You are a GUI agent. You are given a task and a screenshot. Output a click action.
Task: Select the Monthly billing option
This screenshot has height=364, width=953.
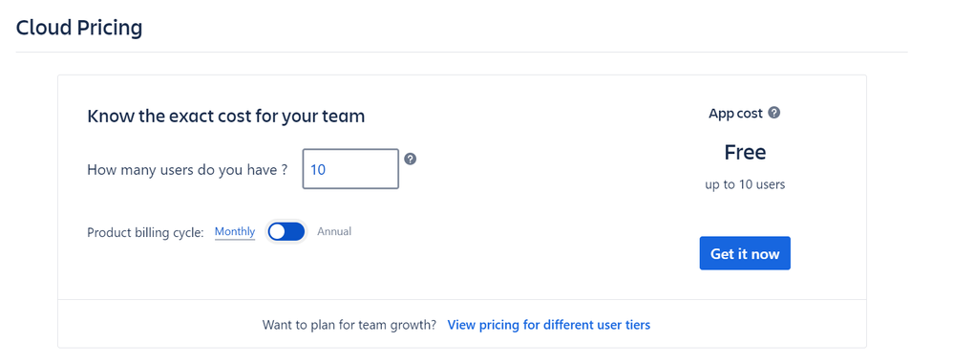(x=235, y=231)
